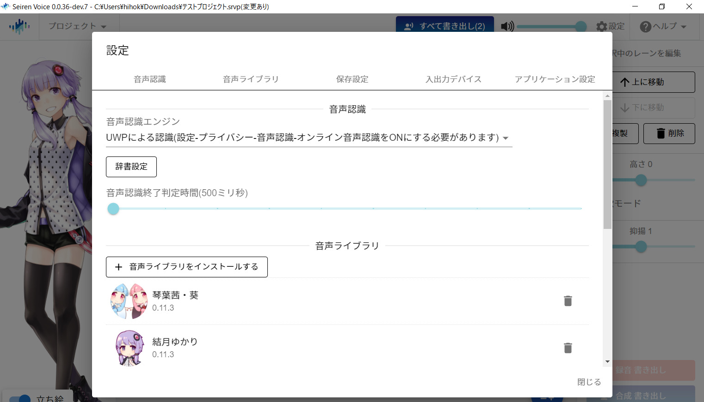The image size is (704, 402).
Task: Open settings via the gear icon
Action: coord(601,26)
